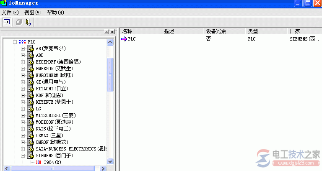Expand the AB(罗克韦尔) tree node
322x171 pixels.
tap(23, 49)
